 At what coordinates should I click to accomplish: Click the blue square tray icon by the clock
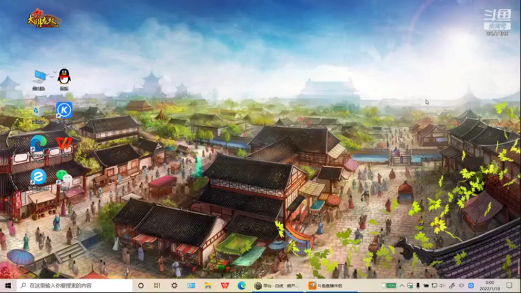click(x=471, y=285)
